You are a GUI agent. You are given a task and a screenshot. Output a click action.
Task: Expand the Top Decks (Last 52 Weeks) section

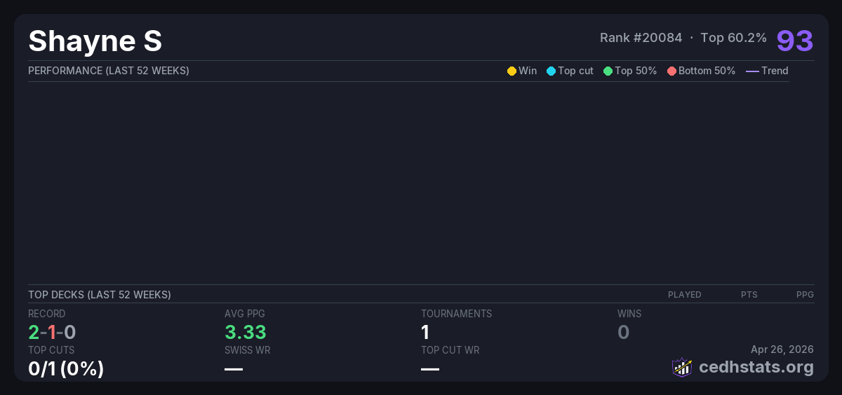[x=100, y=295]
